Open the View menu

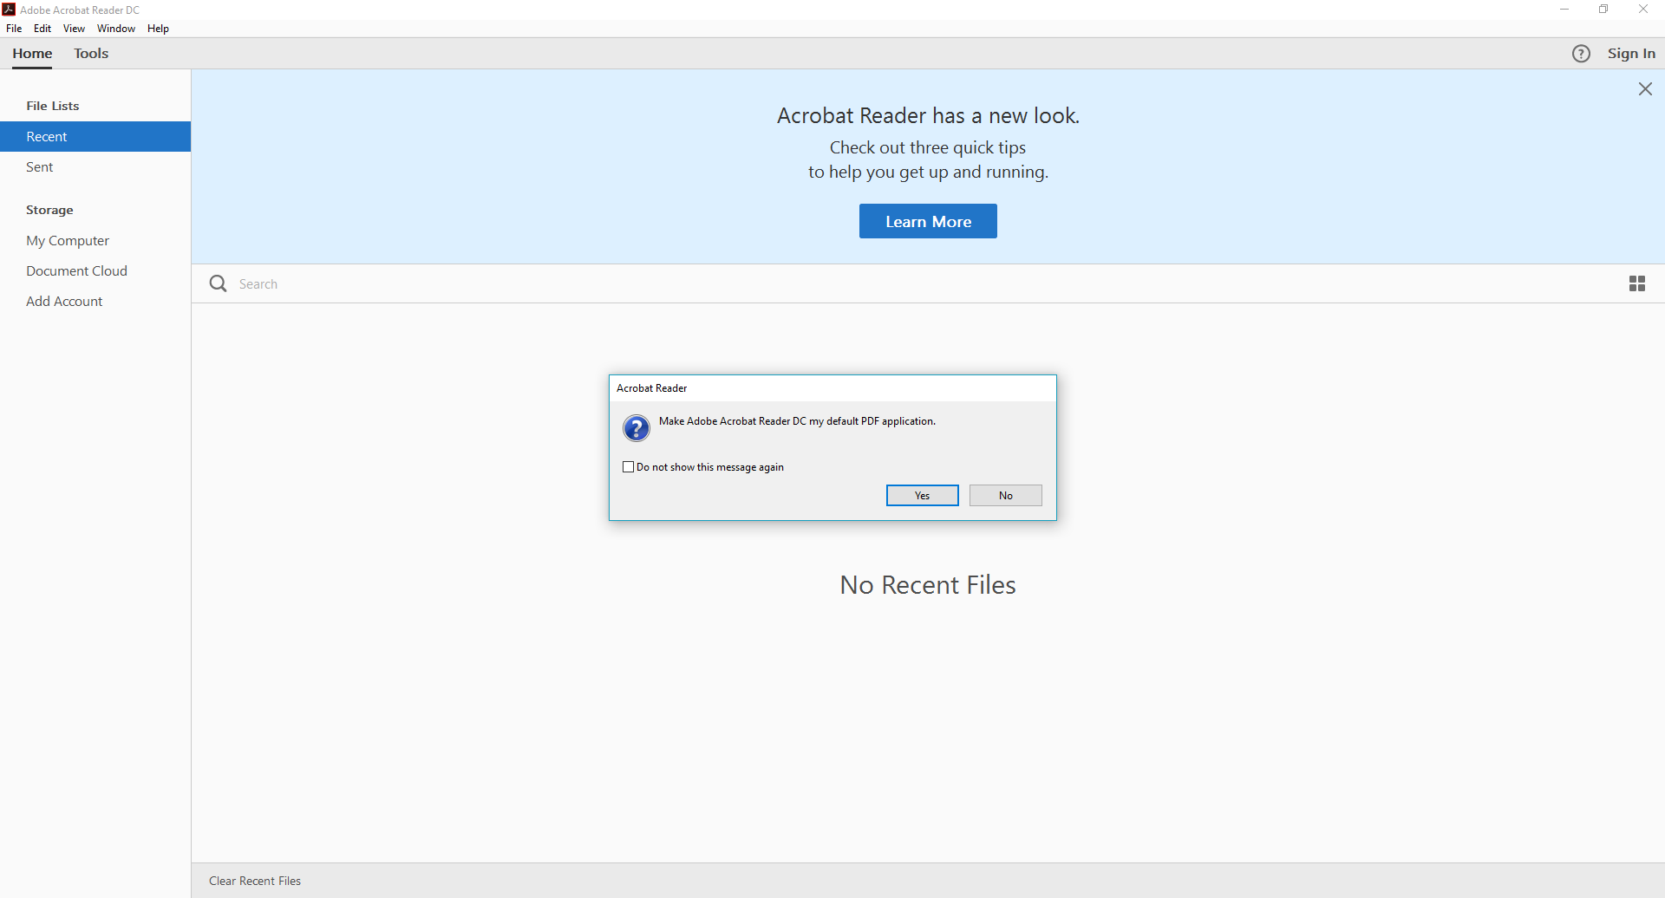click(x=74, y=29)
